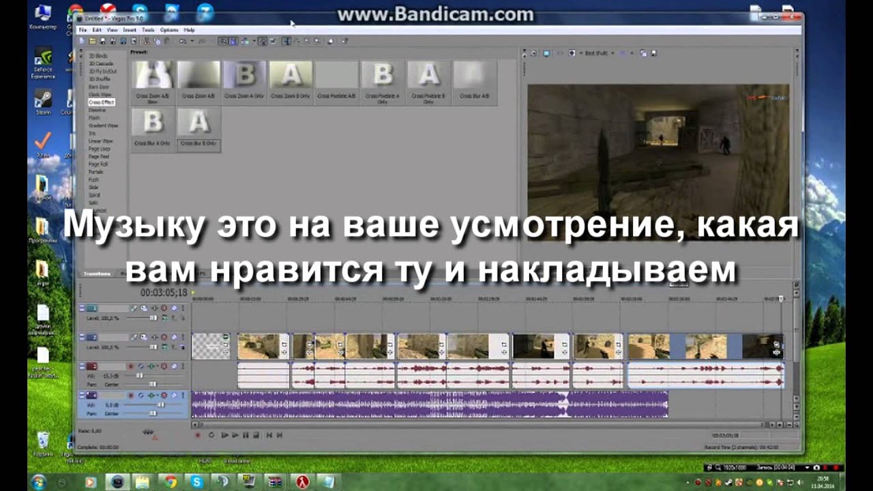Select Spiral transition
873x491 pixels.
[94, 195]
